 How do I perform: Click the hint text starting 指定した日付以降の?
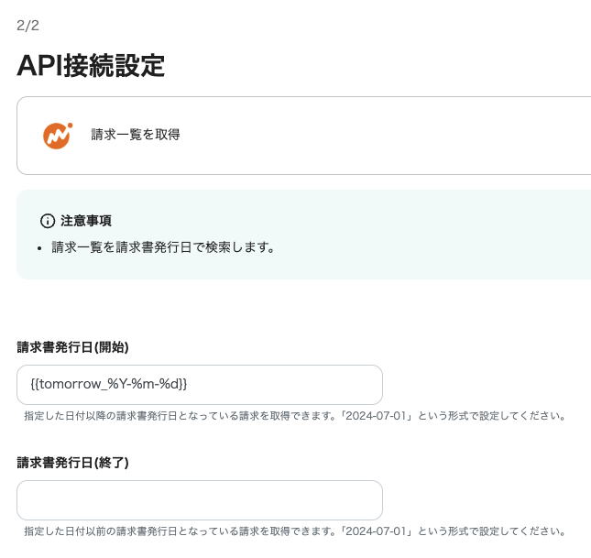295,416
